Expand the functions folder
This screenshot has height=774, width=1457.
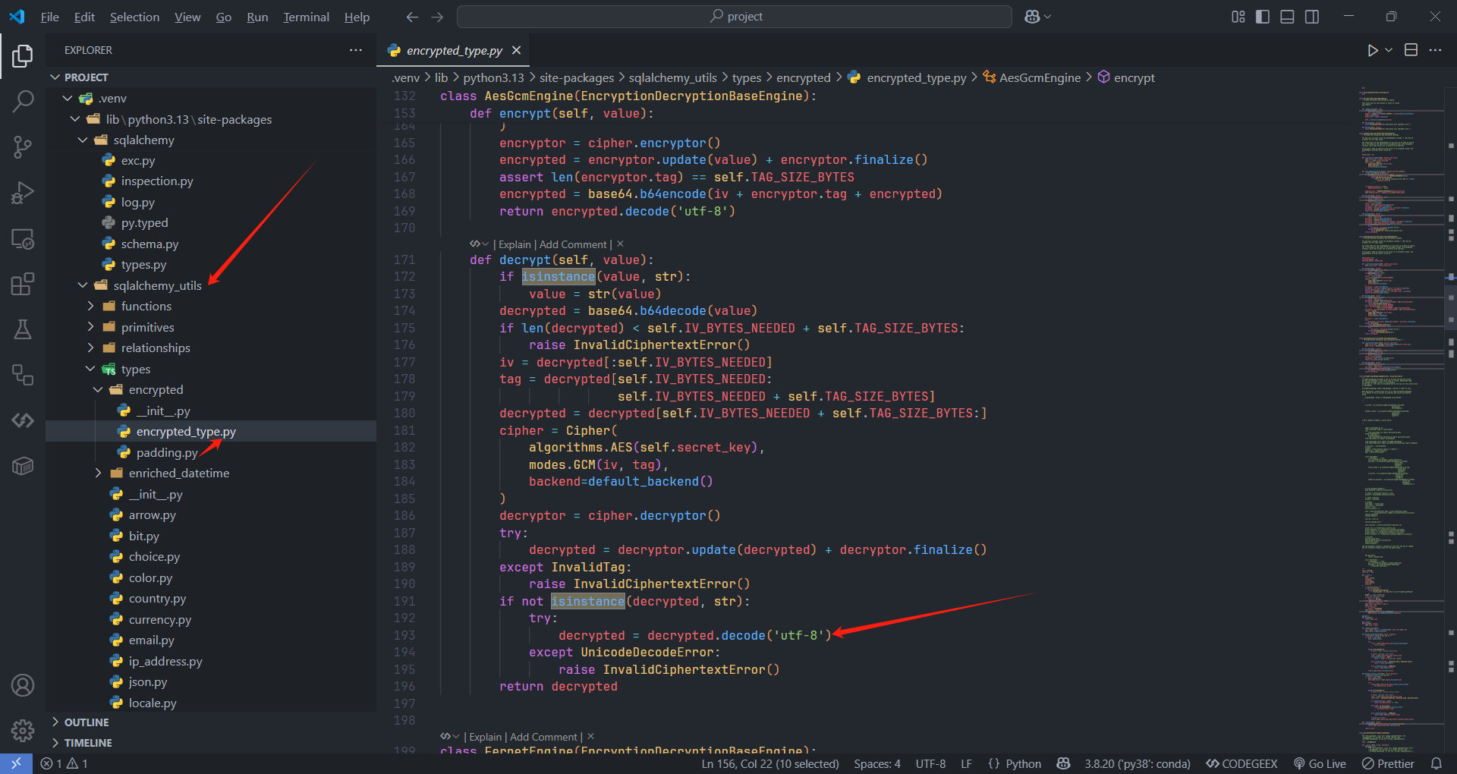coord(146,307)
